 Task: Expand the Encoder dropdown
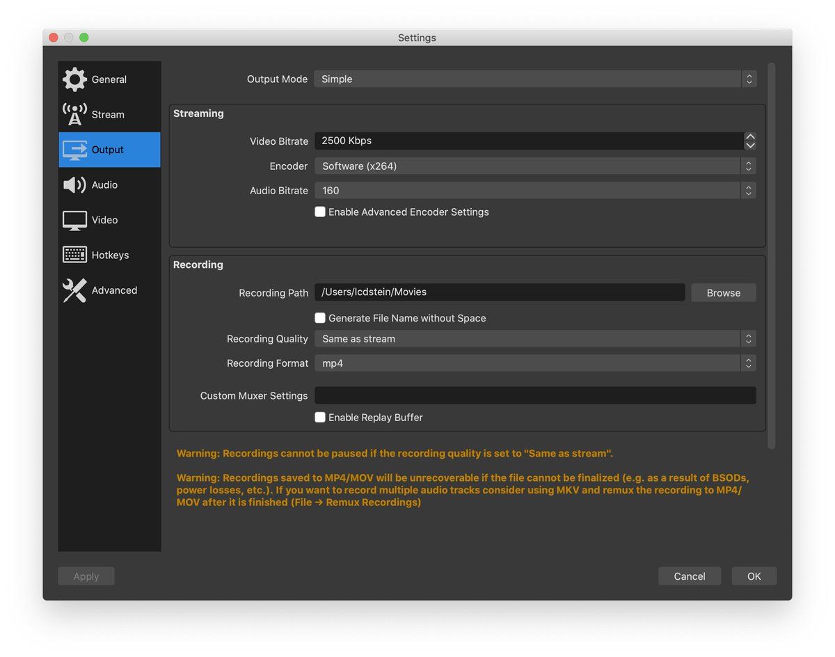coord(534,166)
